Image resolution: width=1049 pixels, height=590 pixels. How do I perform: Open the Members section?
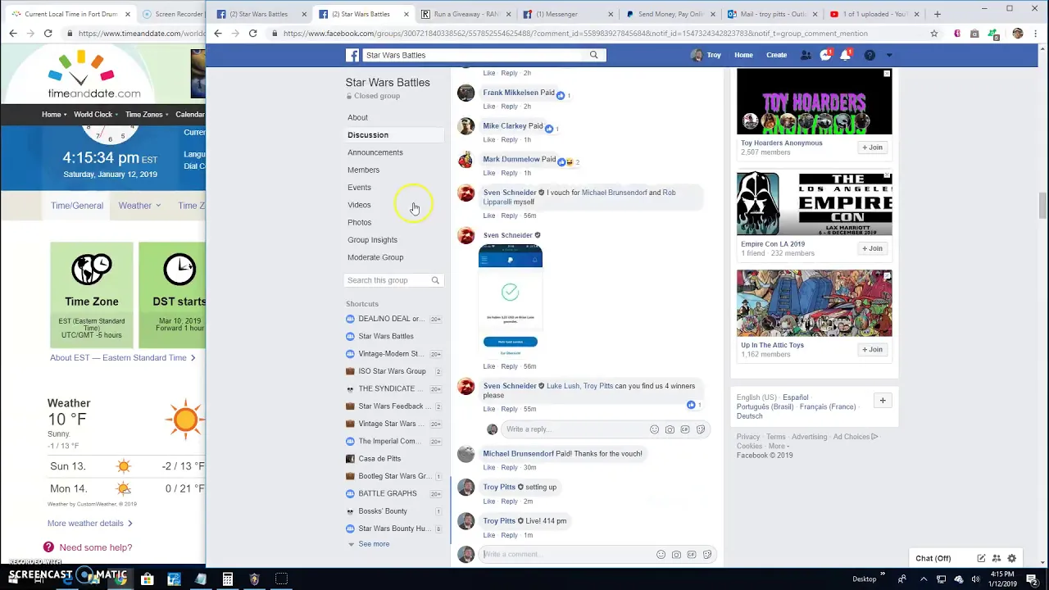click(363, 170)
